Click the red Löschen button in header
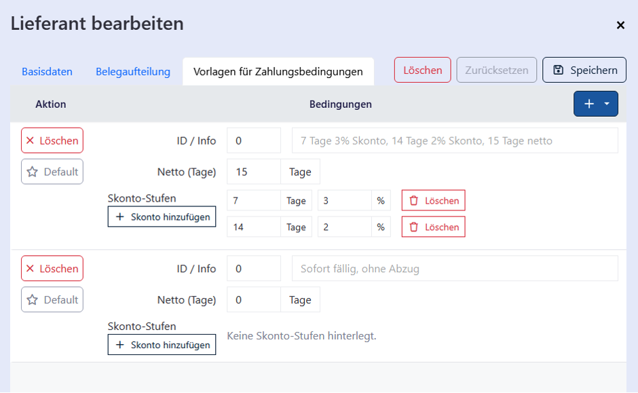The height and width of the screenshot is (393, 638). coord(422,70)
